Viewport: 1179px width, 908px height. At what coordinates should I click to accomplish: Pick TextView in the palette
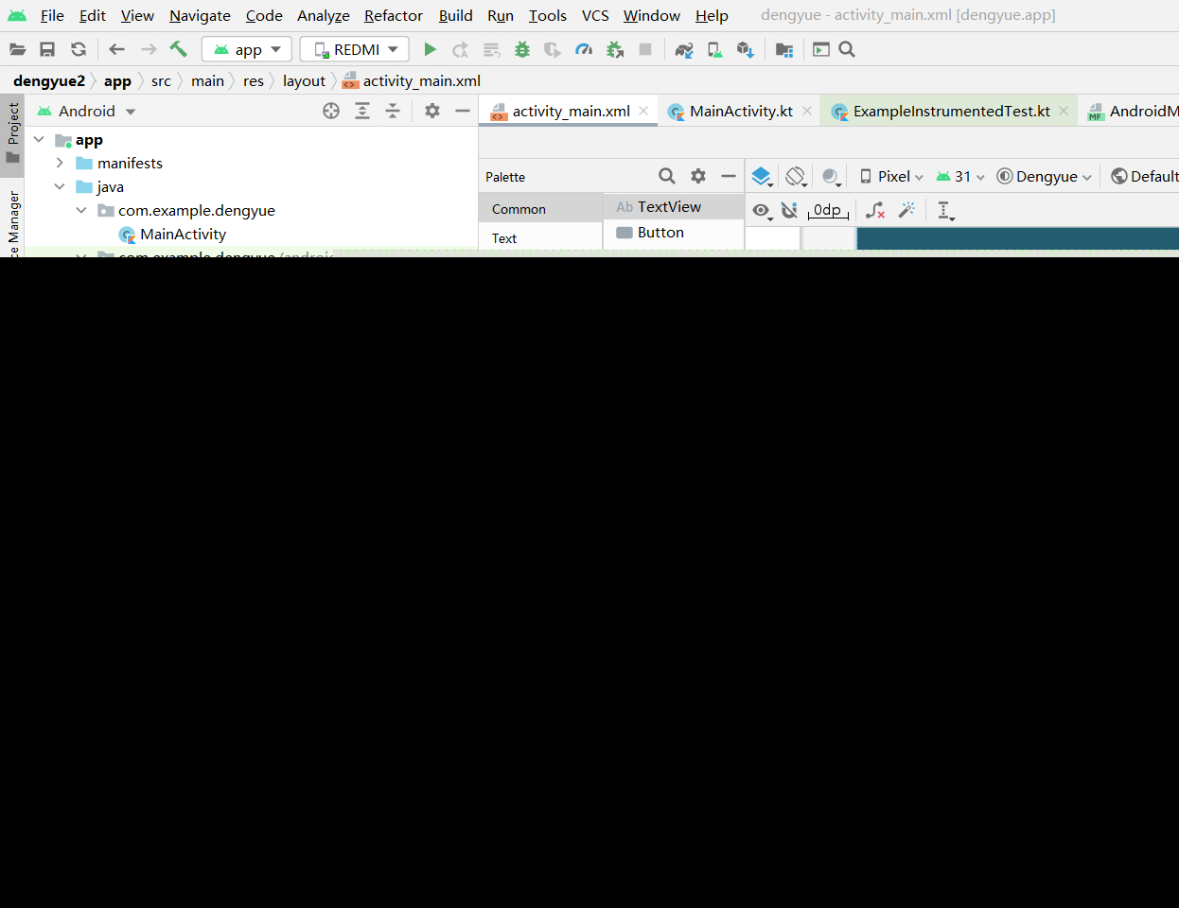674,206
